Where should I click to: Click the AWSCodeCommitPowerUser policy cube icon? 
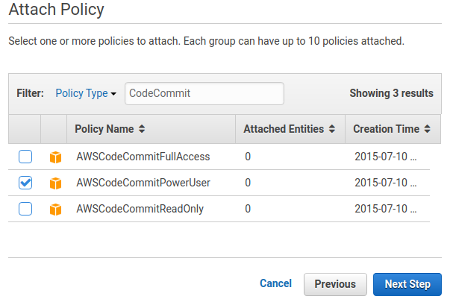55,183
